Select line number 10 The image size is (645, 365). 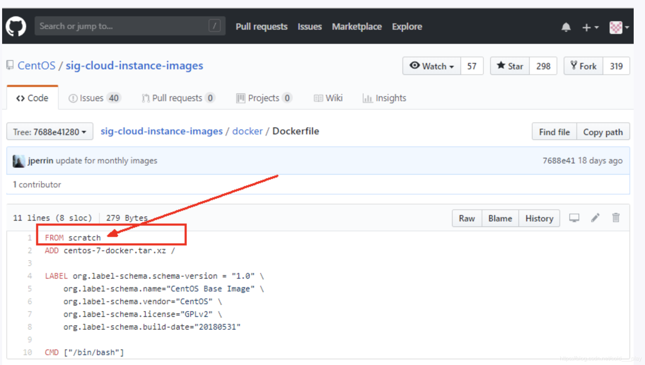click(28, 352)
